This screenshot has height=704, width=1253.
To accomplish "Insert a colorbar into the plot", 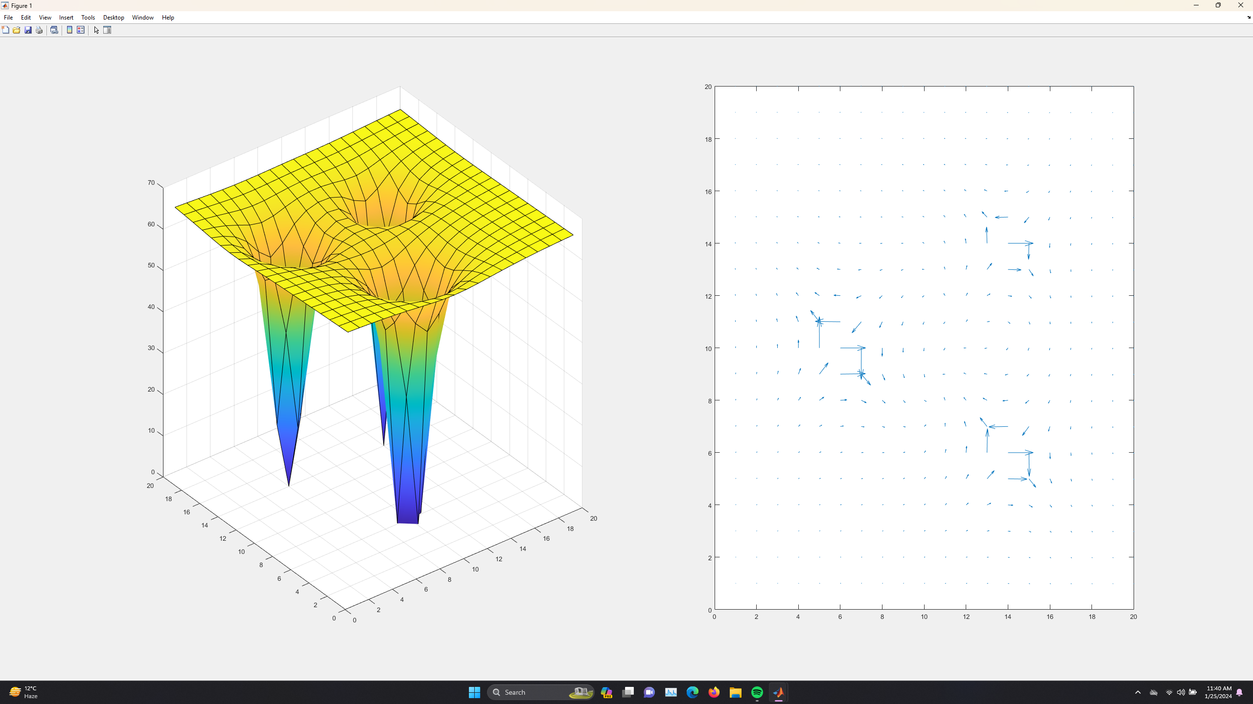I will (69, 30).
